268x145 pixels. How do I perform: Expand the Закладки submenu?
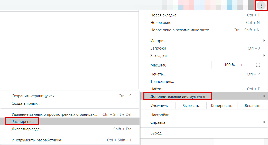(x=204, y=55)
